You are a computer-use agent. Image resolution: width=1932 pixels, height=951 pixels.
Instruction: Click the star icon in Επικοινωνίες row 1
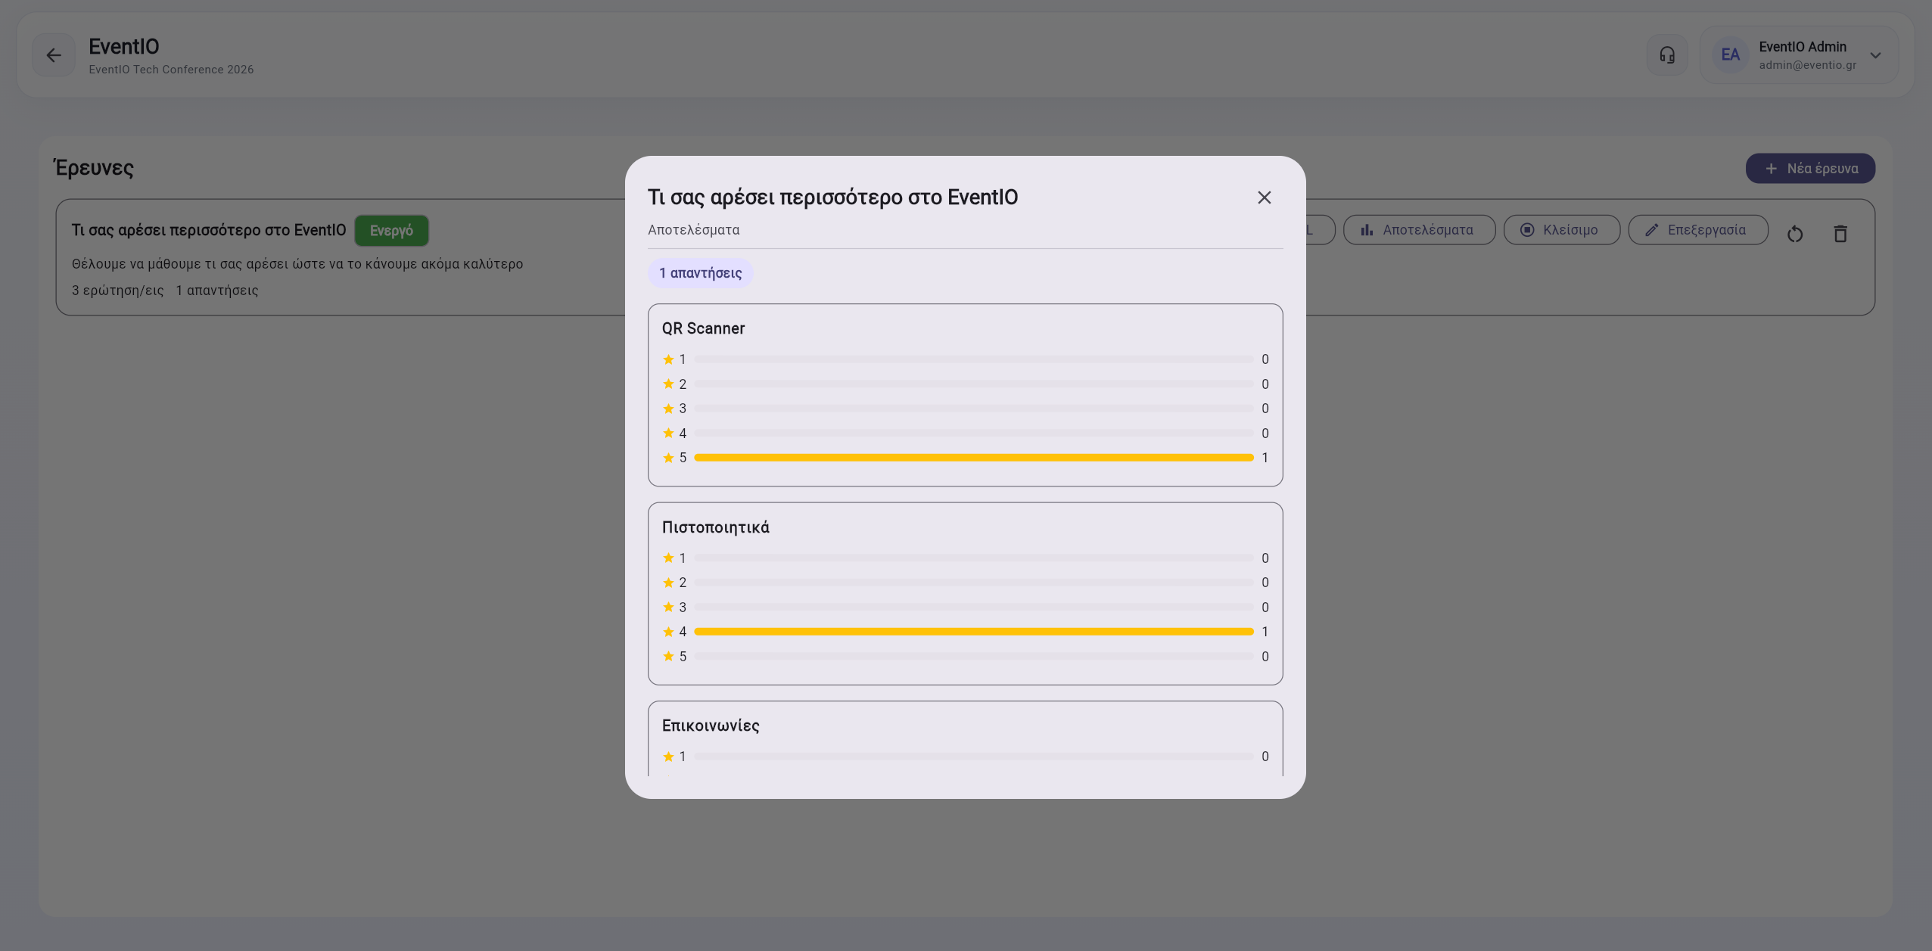pos(668,757)
